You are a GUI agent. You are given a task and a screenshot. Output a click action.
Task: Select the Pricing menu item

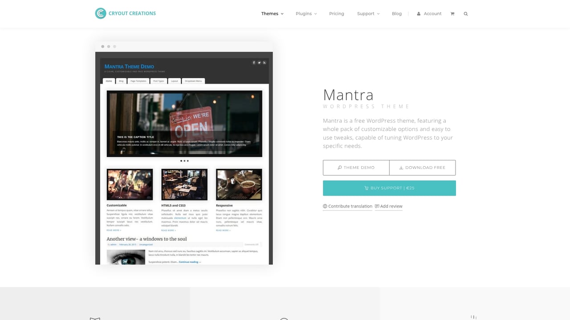click(x=336, y=14)
